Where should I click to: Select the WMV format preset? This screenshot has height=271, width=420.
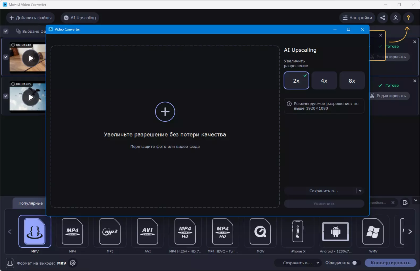(x=373, y=231)
